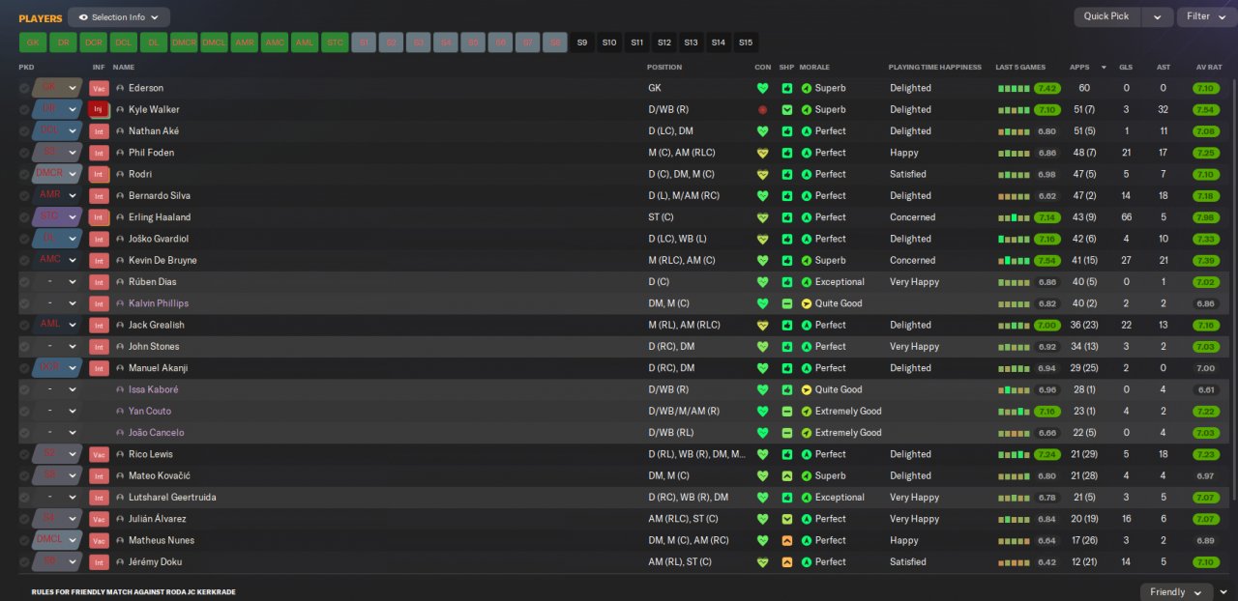Click the person icon next to Issa Kaboré
Viewport: 1238px width, 601px height.
coord(120,389)
